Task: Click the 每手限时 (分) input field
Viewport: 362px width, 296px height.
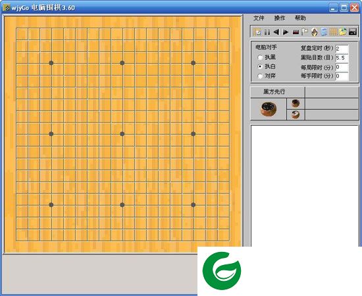Action: coord(342,76)
